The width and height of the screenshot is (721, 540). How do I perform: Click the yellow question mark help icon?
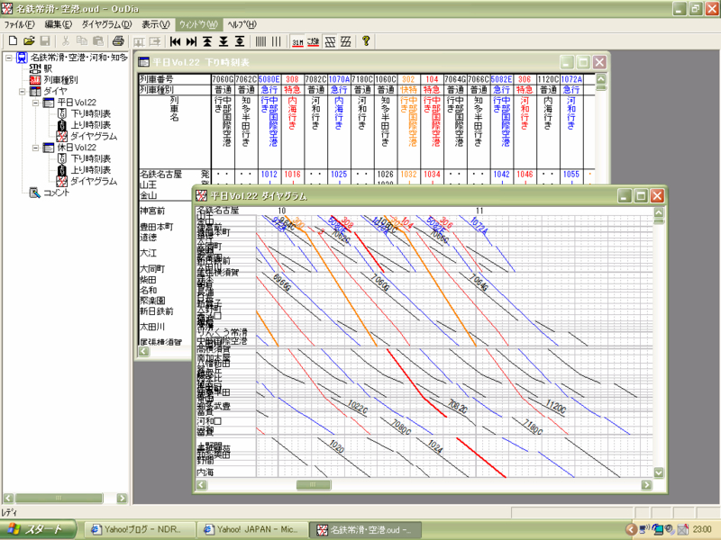coord(366,41)
